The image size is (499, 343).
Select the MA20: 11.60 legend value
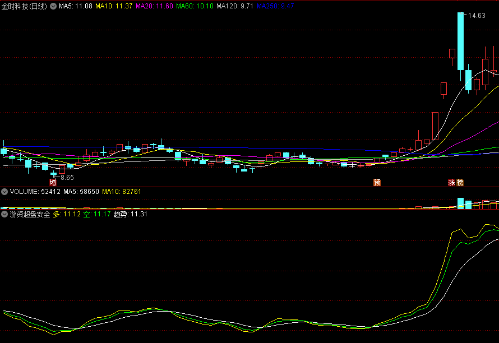(x=154, y=6)
